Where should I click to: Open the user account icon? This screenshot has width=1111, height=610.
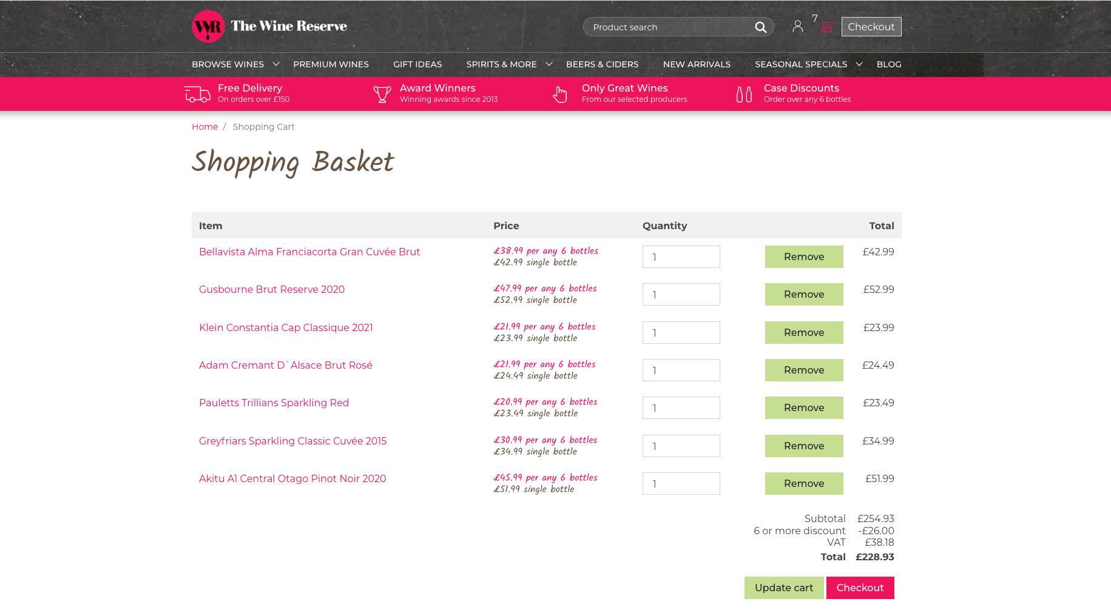pos(797,26)
